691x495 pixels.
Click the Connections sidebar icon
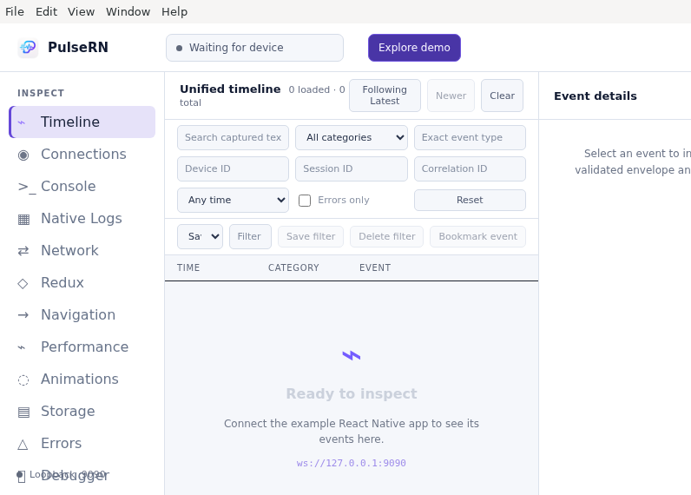point(23,155)
